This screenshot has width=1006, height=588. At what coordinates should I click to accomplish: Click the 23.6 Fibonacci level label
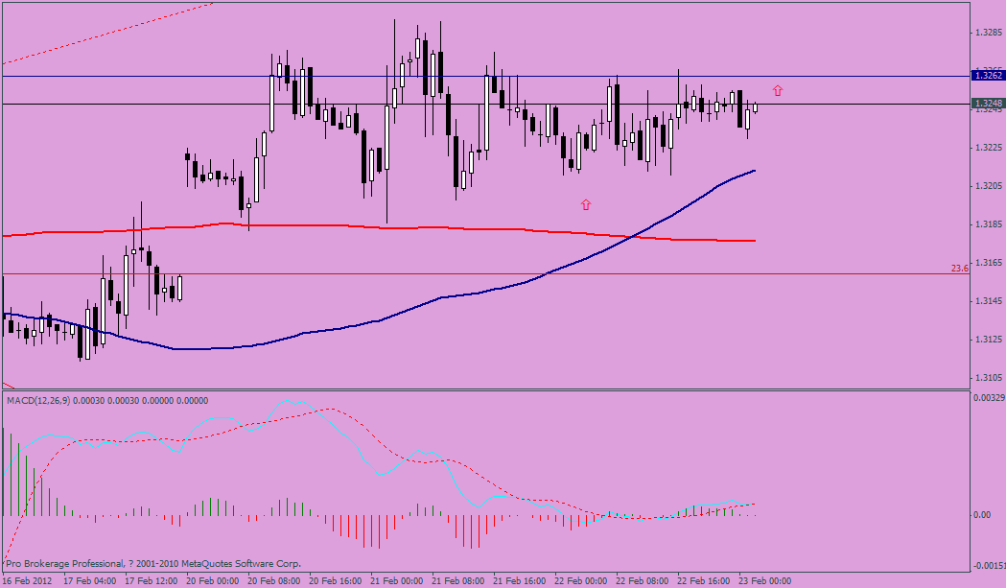click(960, 269)
